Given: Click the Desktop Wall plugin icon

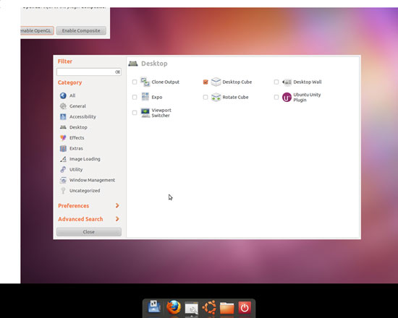Looking at the screenshot, I should pyautogui.click(x=287, y=82).
